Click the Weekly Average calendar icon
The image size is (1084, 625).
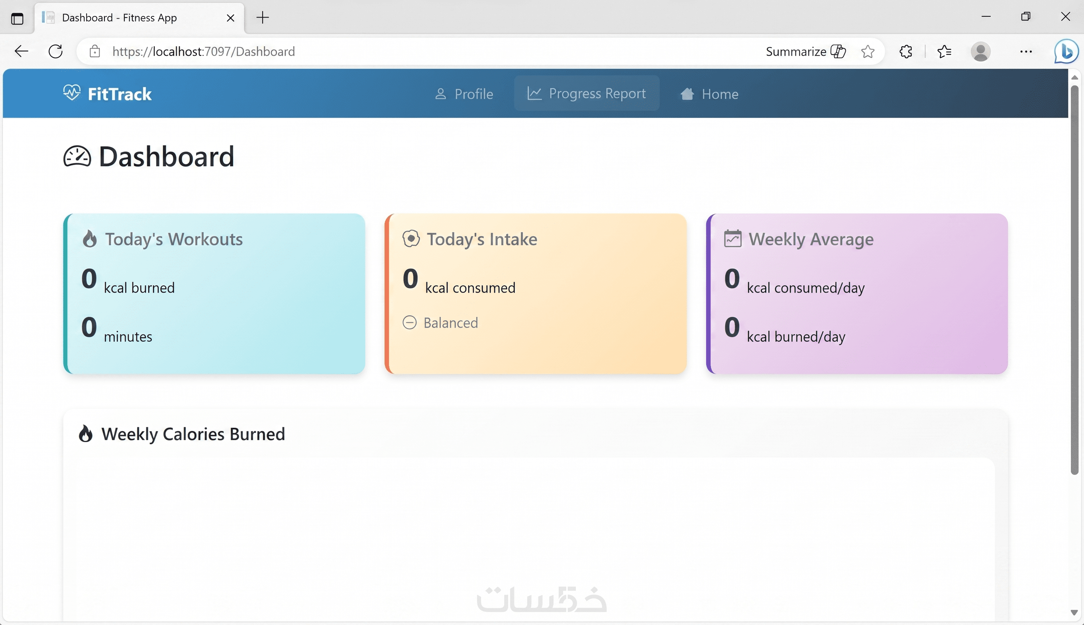pyautogui.click(x=732, y=239)
